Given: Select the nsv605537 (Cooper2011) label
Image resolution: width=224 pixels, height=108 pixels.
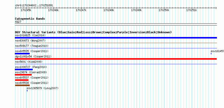Looking at the screenshot, I should coord(32,78).
